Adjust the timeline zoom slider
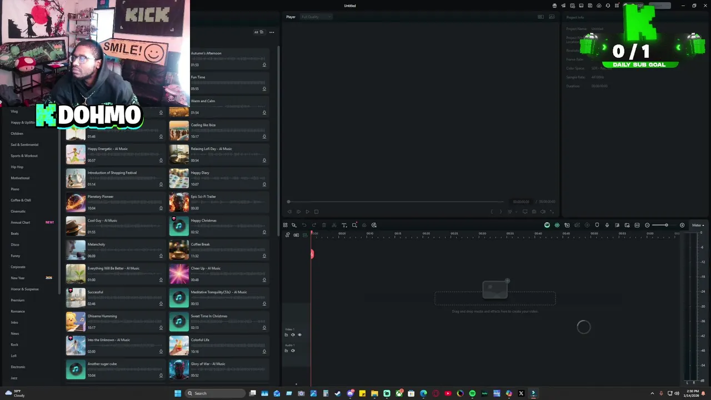This screenshot has height=400, width=711. (x=666, y=225)
